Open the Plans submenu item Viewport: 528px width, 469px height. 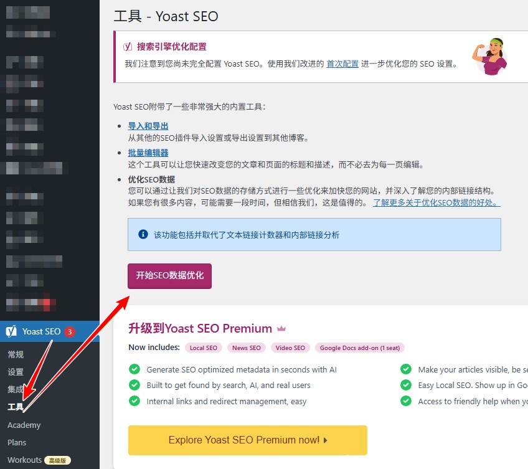pos(17,442)
